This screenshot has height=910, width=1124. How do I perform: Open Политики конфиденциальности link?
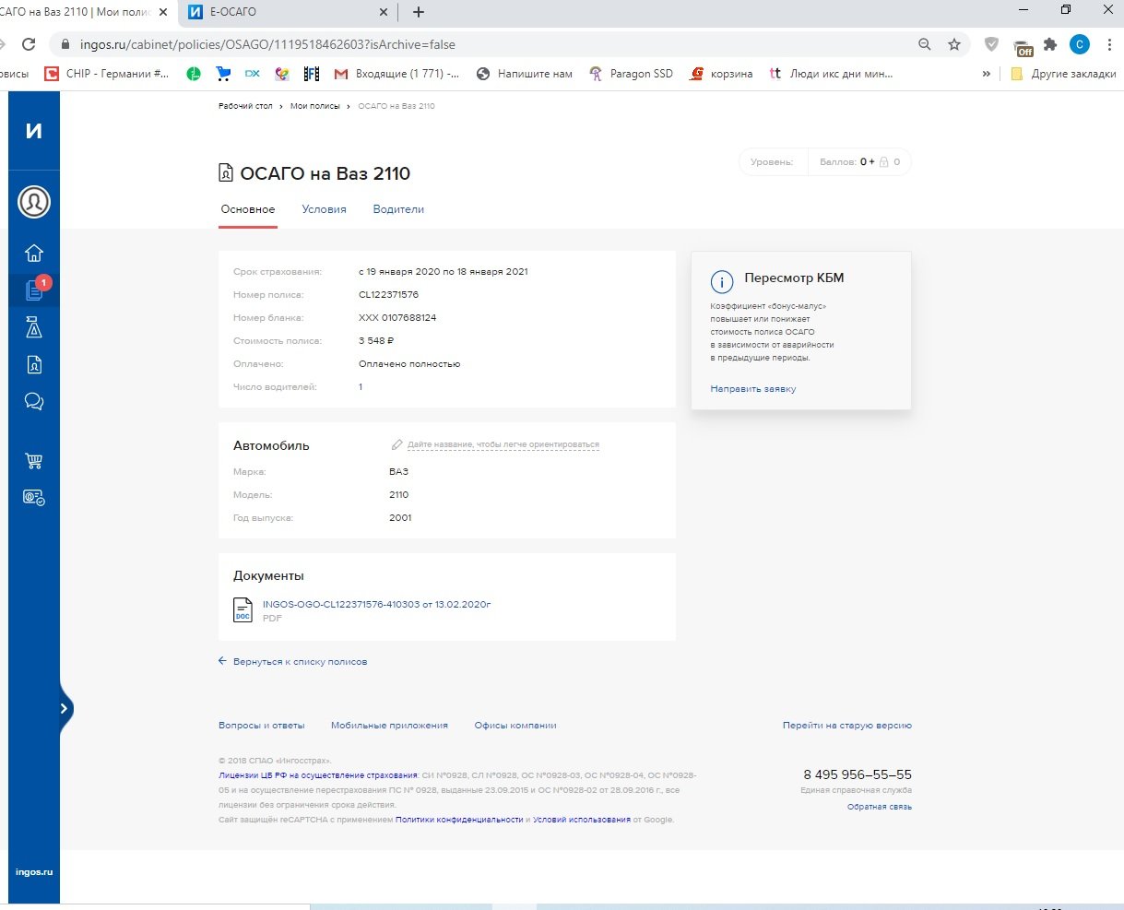[x=459, y=820]
